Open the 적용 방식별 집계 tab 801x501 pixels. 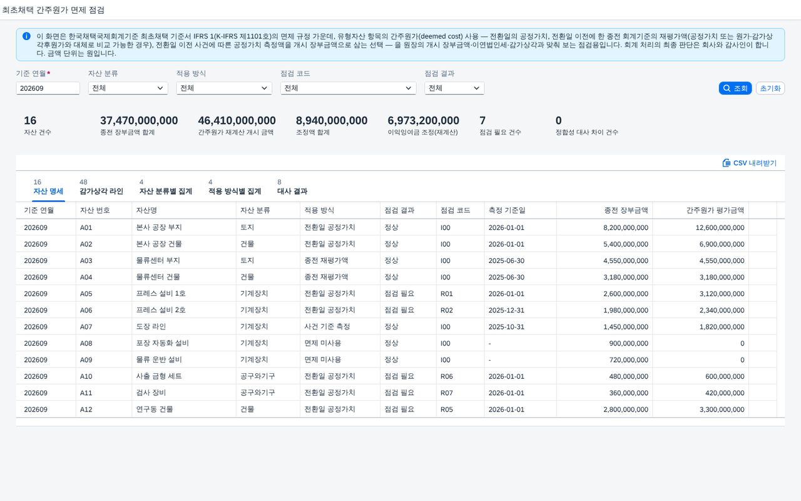pyautogui.click(x=235, y=187)
